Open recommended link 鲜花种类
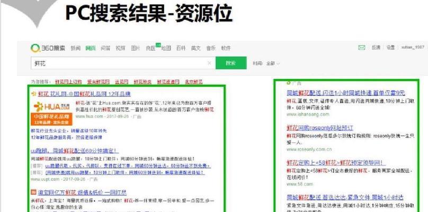This screenshot has height=212, width=428. pos(142,82)
